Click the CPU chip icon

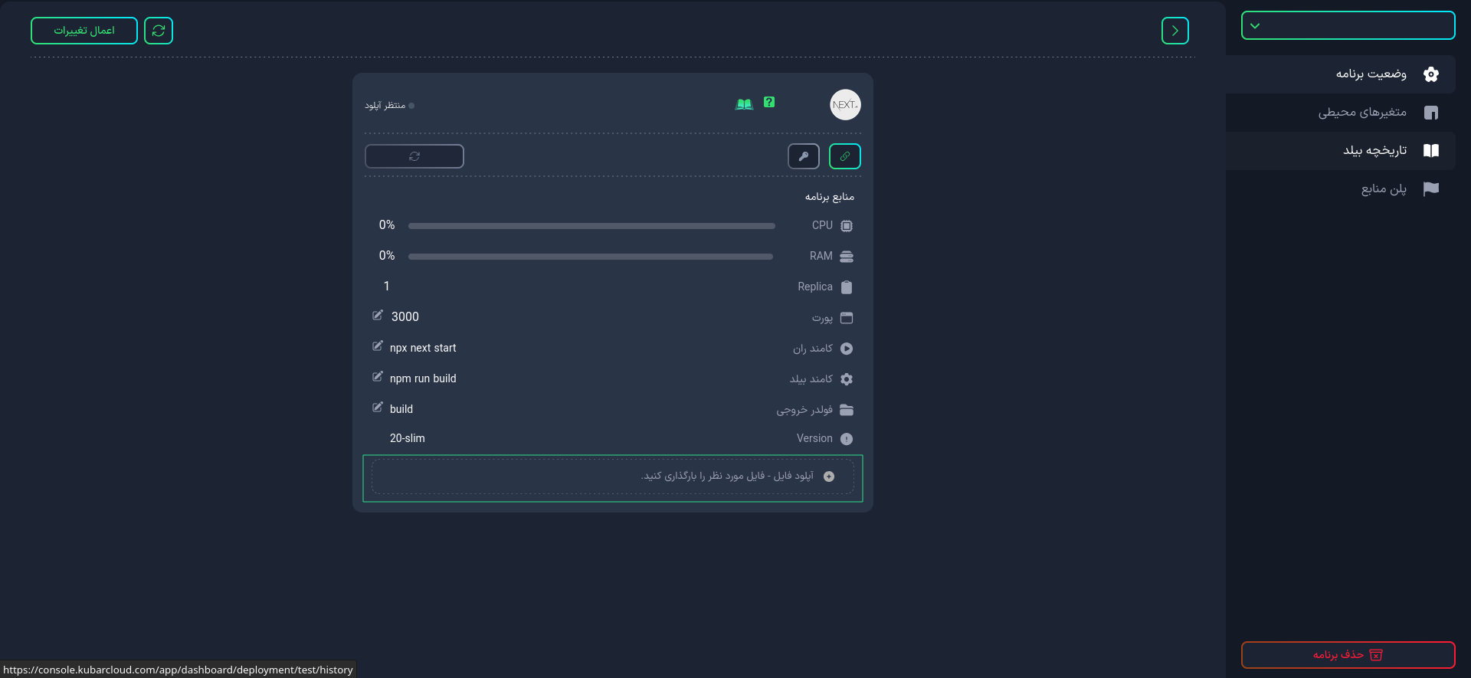847,226
